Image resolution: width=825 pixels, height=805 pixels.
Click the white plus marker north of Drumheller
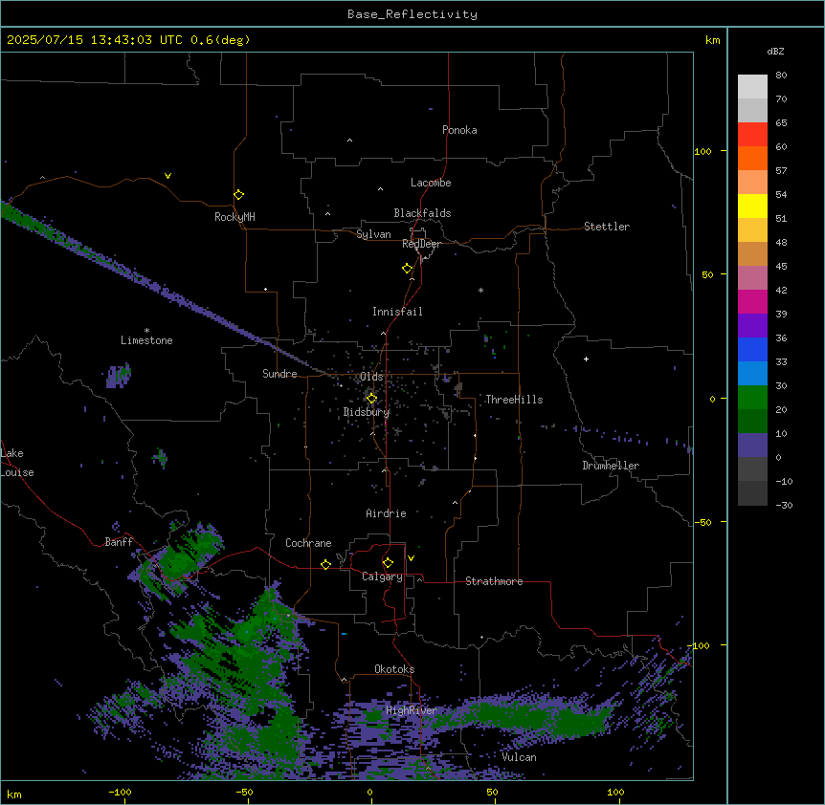[x=586, y=359]
